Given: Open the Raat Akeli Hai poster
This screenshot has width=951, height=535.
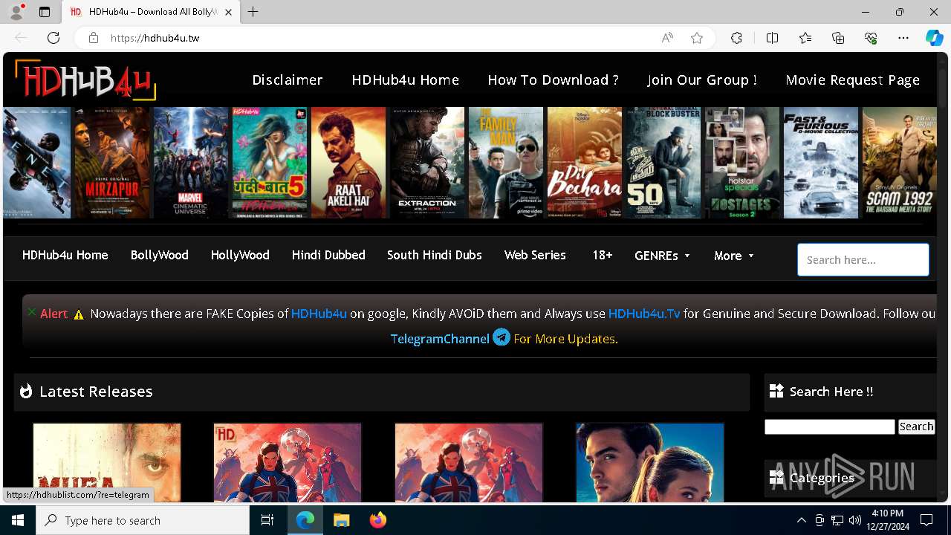Looking at the screenshot, I should point(348,163).
